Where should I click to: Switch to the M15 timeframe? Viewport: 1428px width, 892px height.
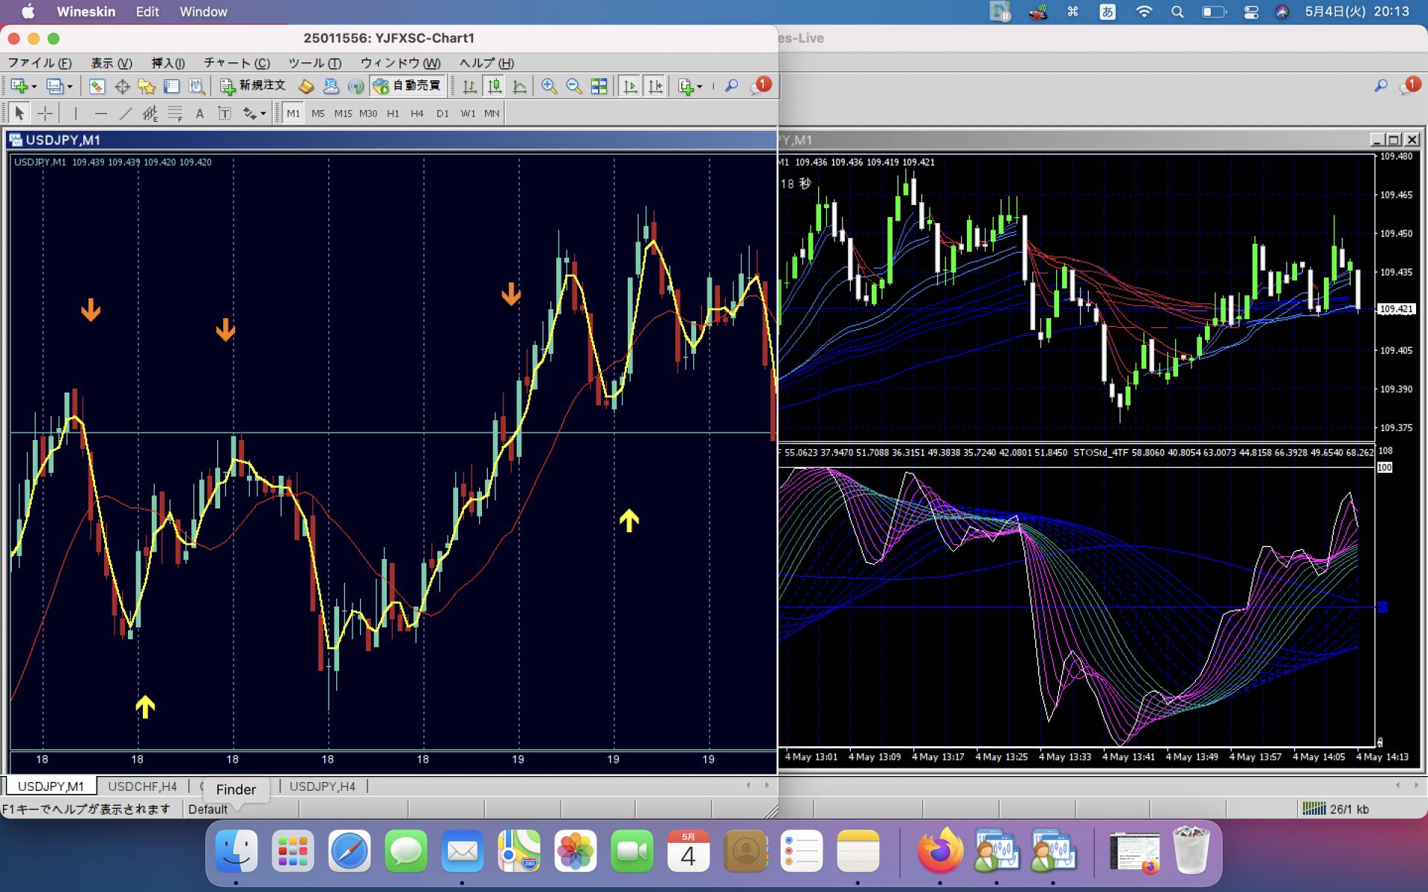coord(343,113)
